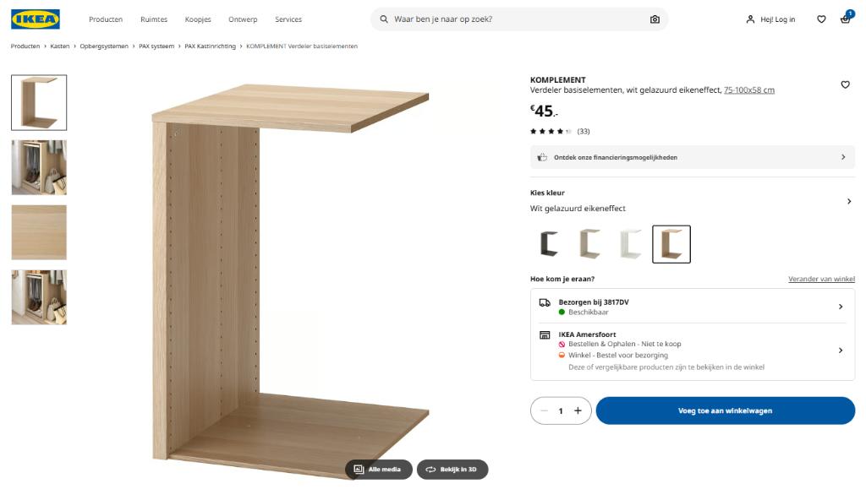This screenshot has height=500, width=866.
Task: Select the black divider color swatch
Action: pyautogui.click(x=550, y=243)
